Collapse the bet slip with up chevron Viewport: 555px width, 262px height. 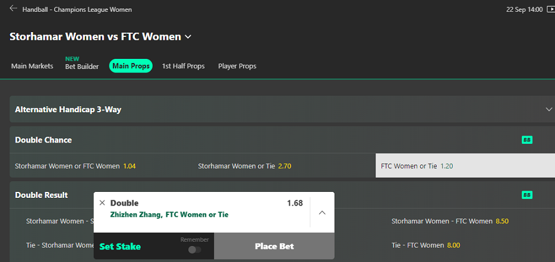point(322,213)
